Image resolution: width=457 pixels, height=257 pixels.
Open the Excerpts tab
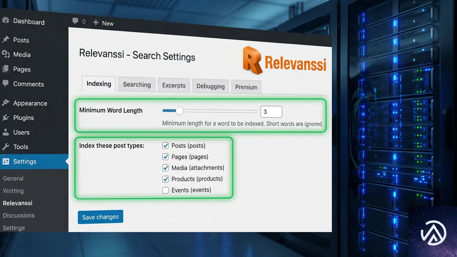click(x=174, y=86)
